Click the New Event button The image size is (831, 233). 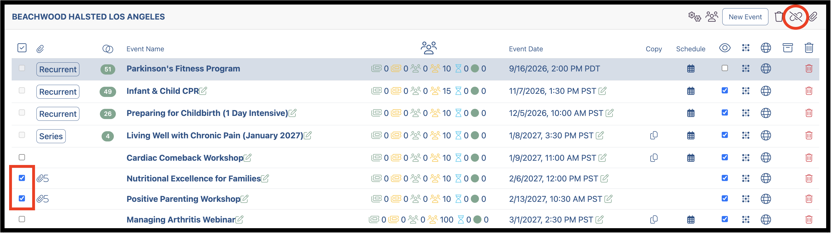(x=745, y=17)
